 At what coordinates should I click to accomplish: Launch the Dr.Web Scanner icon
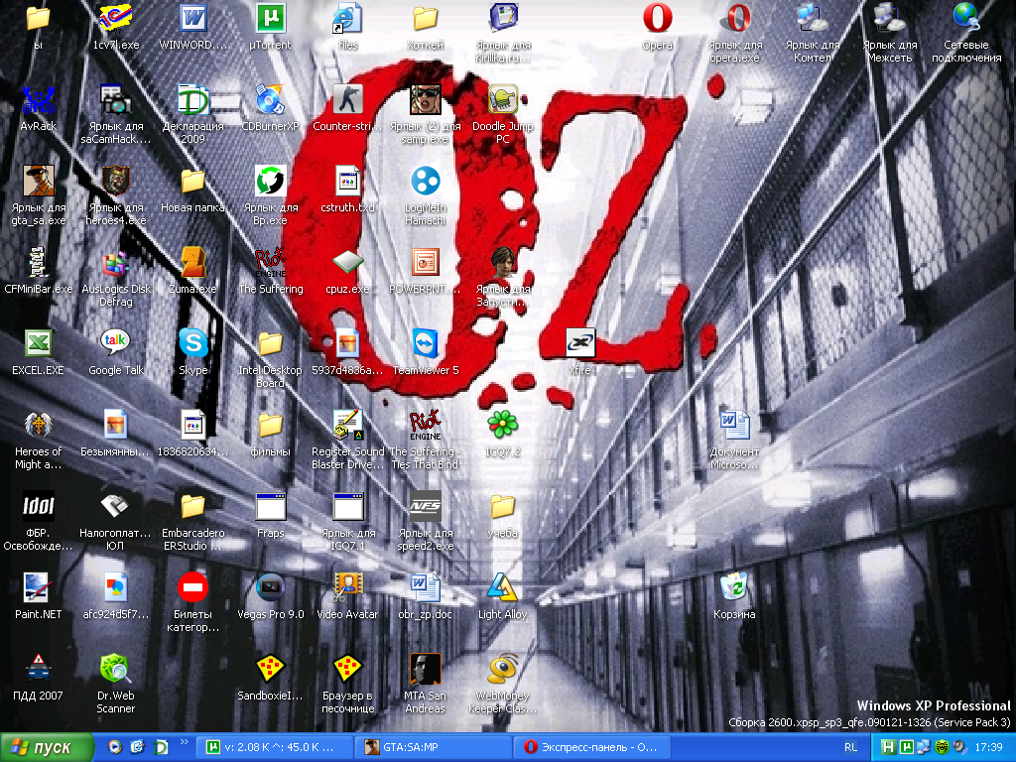(116, 683)
